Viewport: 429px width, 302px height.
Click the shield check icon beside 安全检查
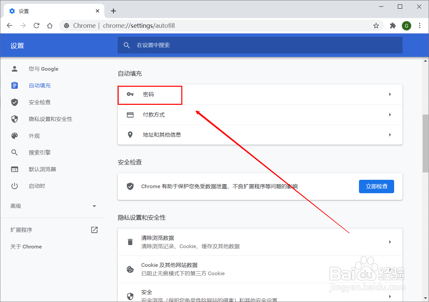(x=14, y=102)
